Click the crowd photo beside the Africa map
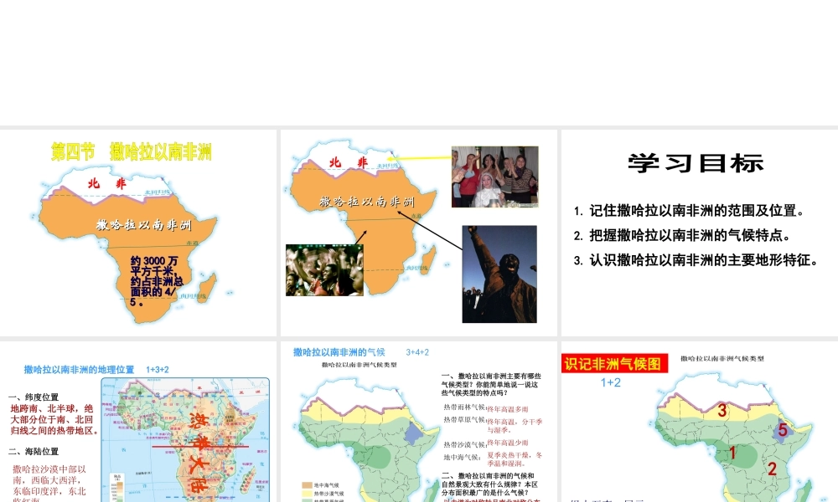This screenshot has width=838, height=502. pos(324,270)
